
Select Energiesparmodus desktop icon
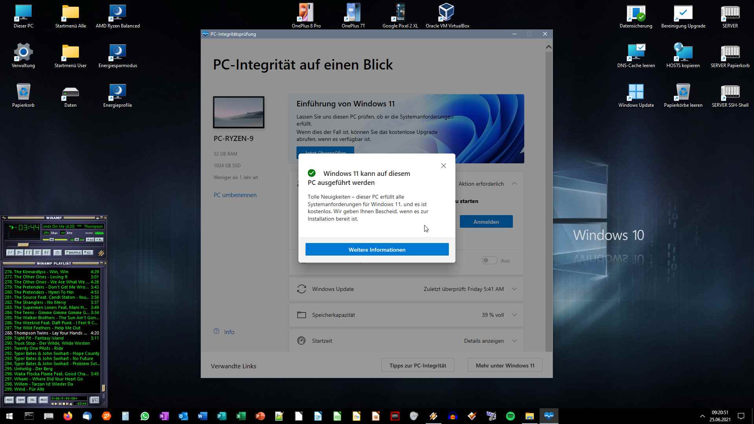(x=117, y=56)
